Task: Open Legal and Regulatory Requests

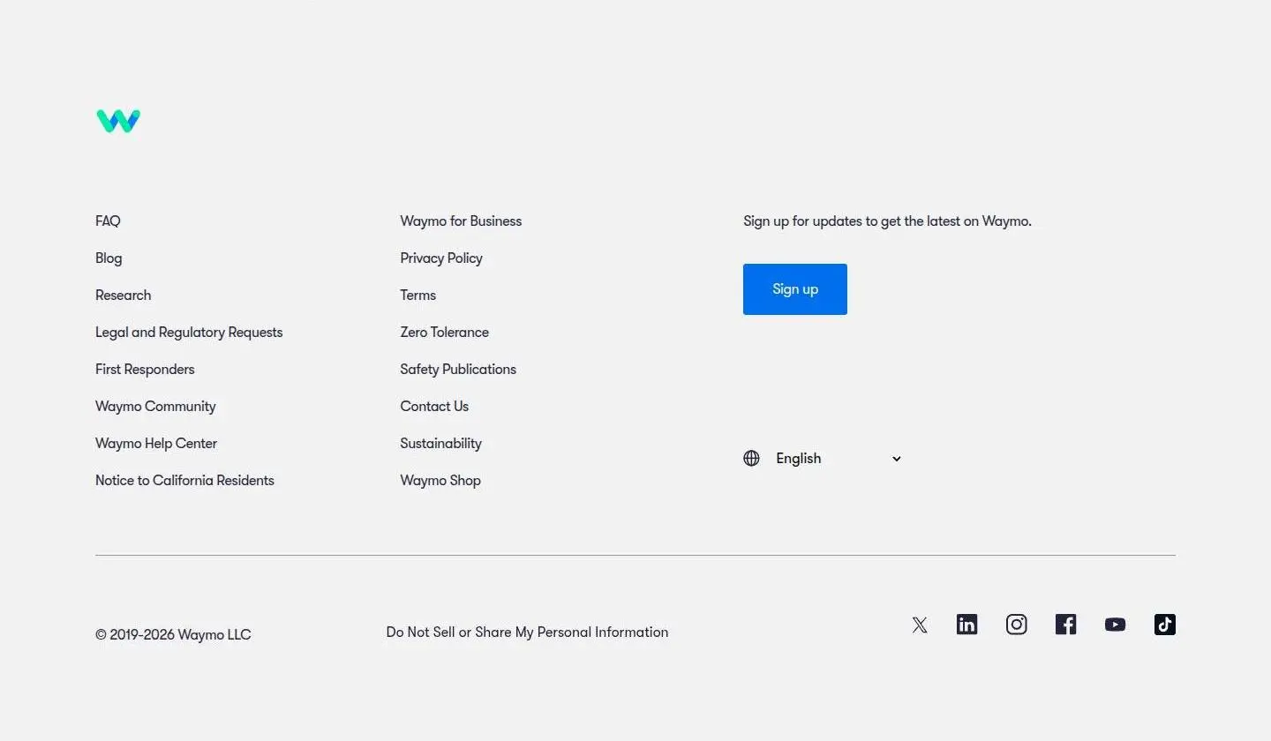Action: click(x=189, y=333)
